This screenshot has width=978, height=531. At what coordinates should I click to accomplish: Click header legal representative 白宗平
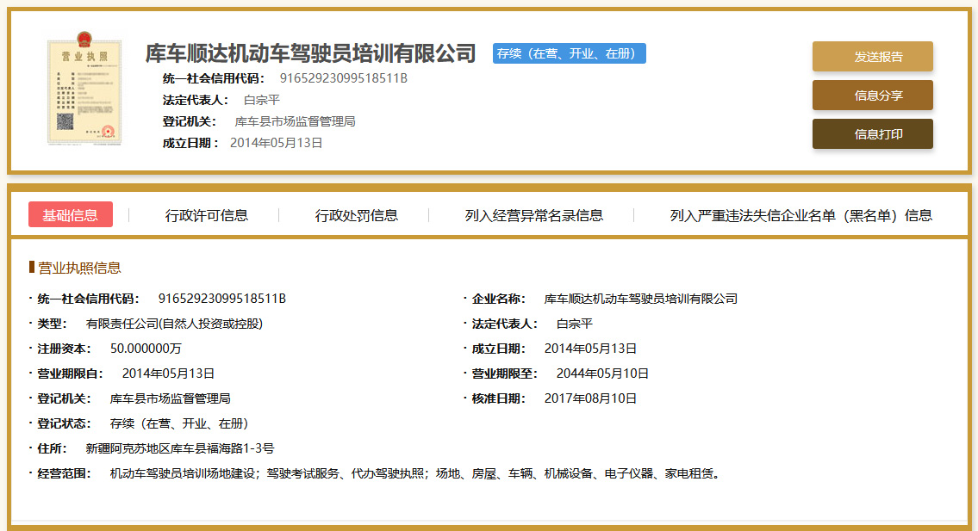[262, 100]
